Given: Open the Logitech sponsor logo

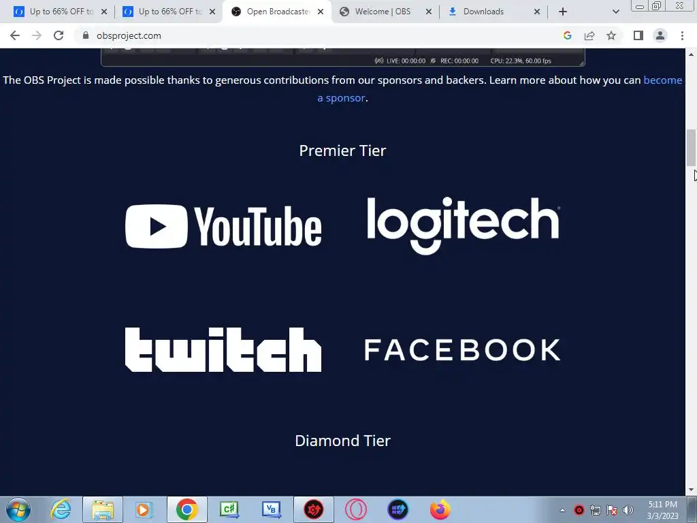Looking at the screenshot, I should (x=463, y=225).
